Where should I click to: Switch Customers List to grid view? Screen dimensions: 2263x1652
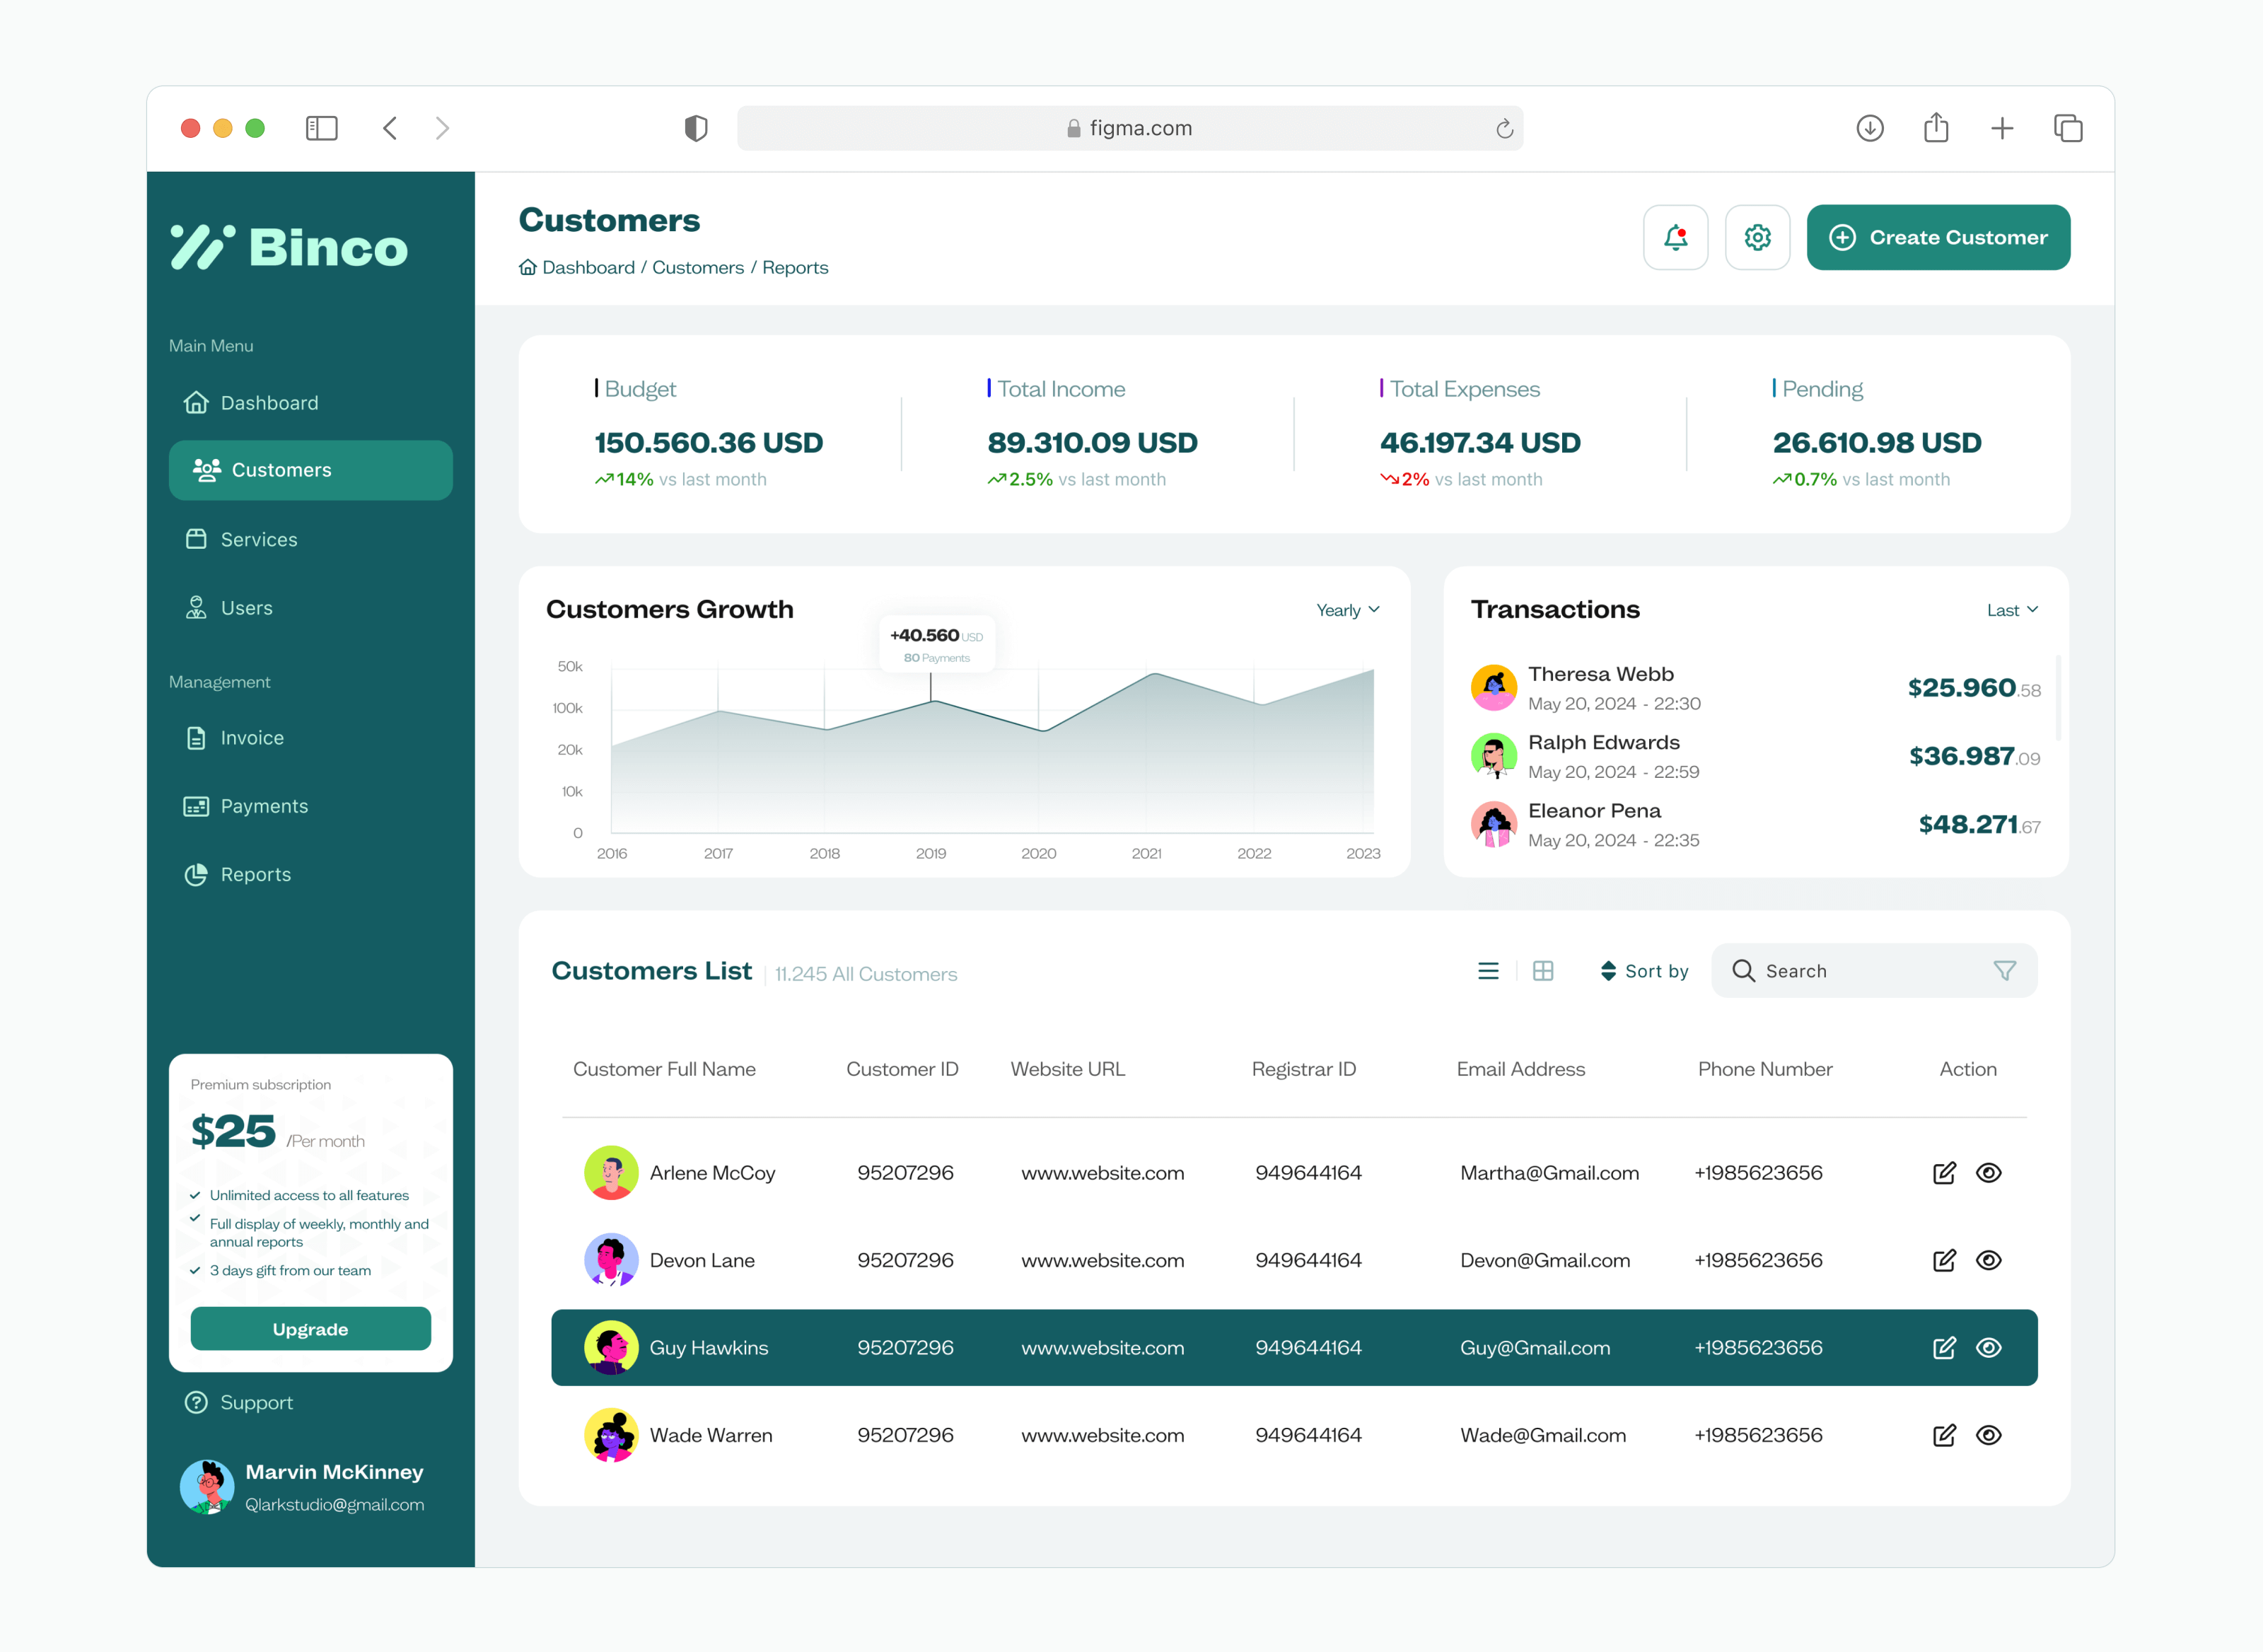pos(1543,970)
